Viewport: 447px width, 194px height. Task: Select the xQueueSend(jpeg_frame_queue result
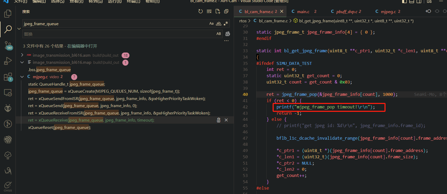83,106
